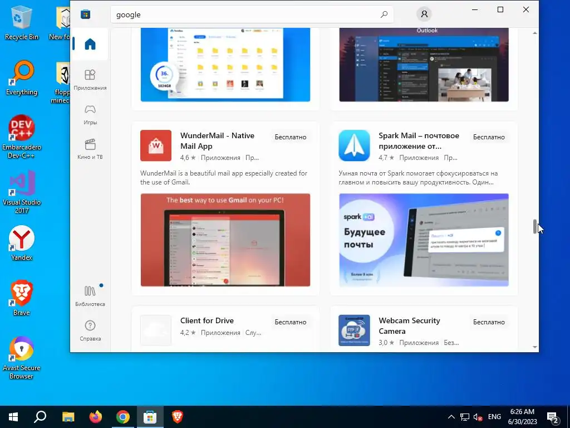Open the Home page in the Store sidebar
Screen dimensions: 570x428
click(90, 44)
